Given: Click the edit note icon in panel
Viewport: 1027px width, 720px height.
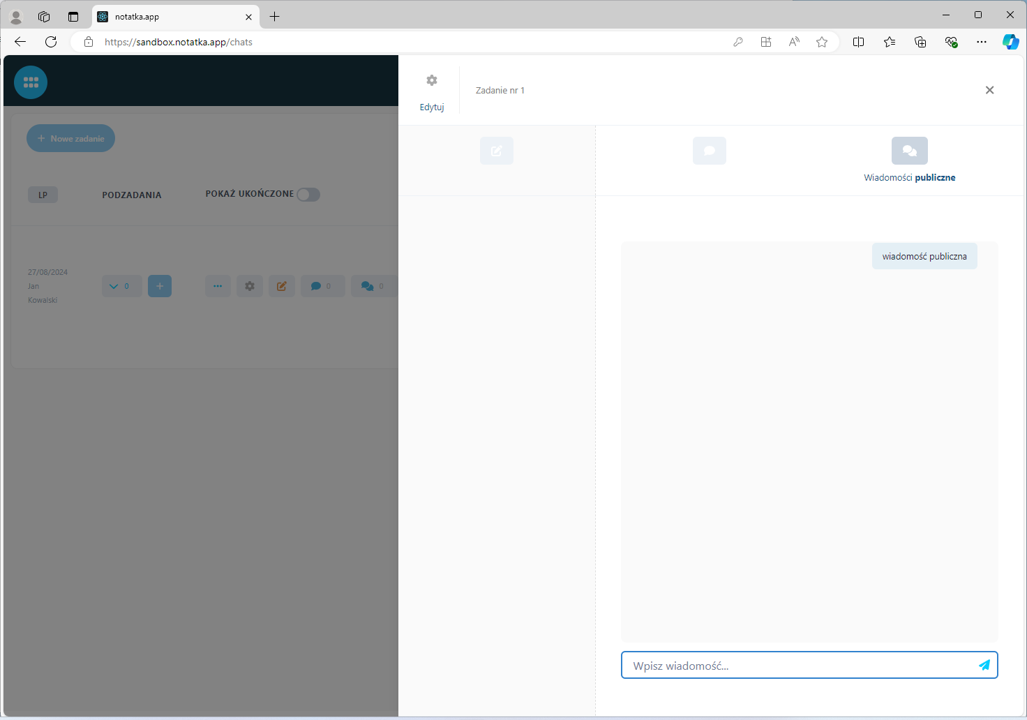Looking at the screenshot, I should tap(496, 151).
